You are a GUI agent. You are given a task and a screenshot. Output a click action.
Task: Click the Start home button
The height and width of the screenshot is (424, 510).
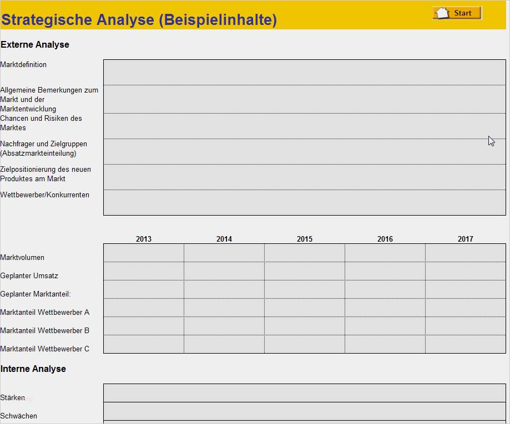pos(457,13)
